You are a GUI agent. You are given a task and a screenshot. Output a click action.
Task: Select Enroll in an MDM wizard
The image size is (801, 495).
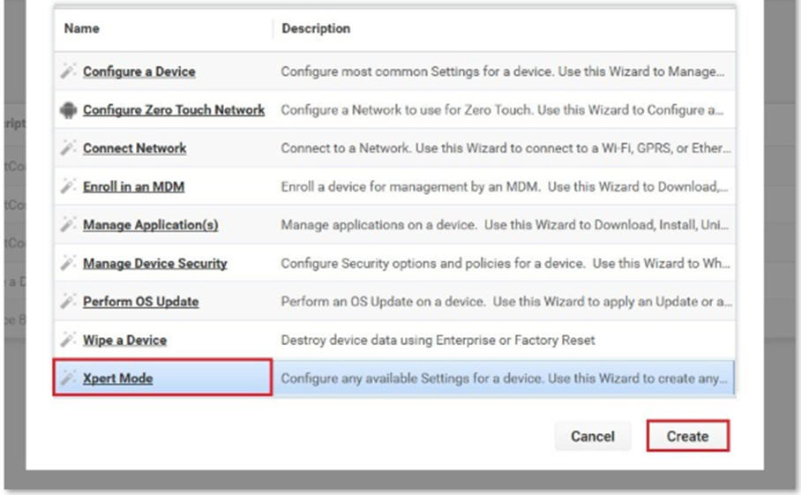(133, 187)
